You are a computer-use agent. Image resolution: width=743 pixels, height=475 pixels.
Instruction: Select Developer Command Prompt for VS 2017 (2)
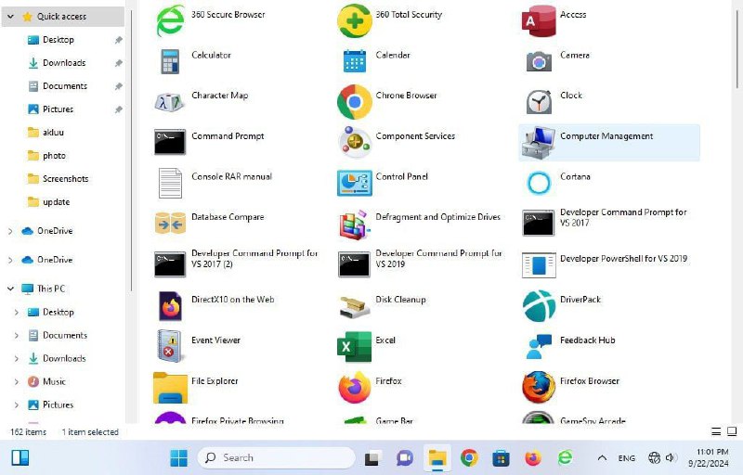pos(236,264)
